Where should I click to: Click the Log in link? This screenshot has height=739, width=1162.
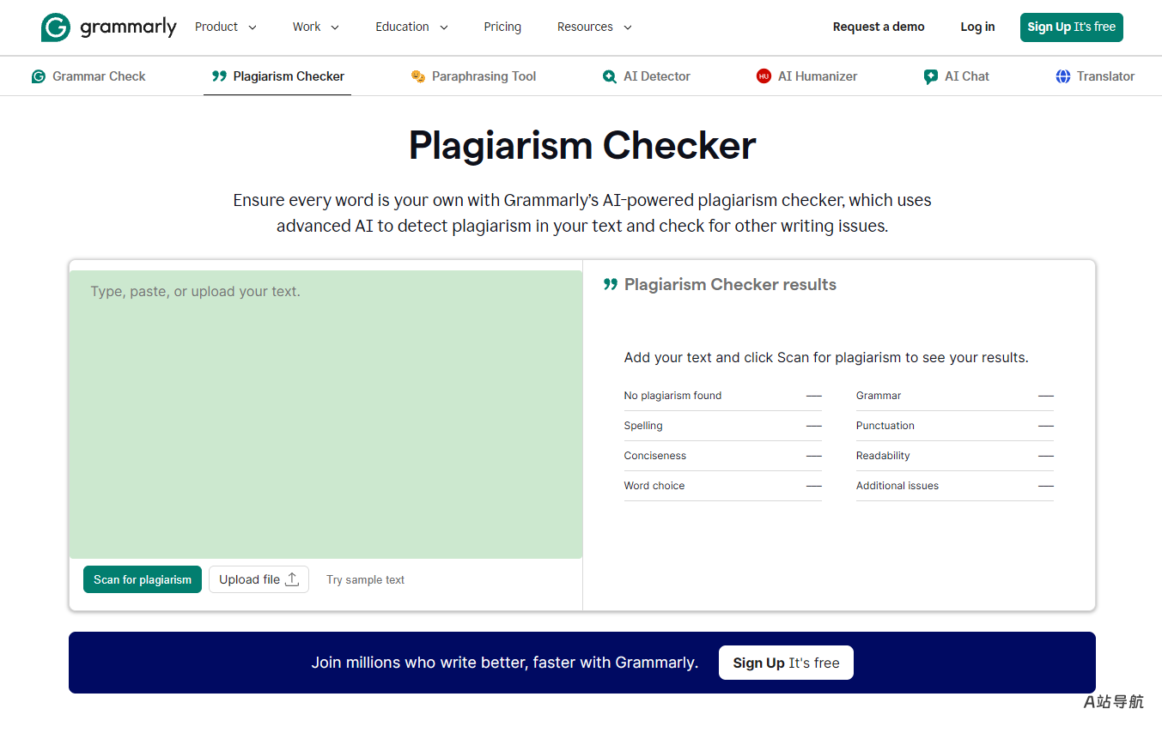(977, 27)
